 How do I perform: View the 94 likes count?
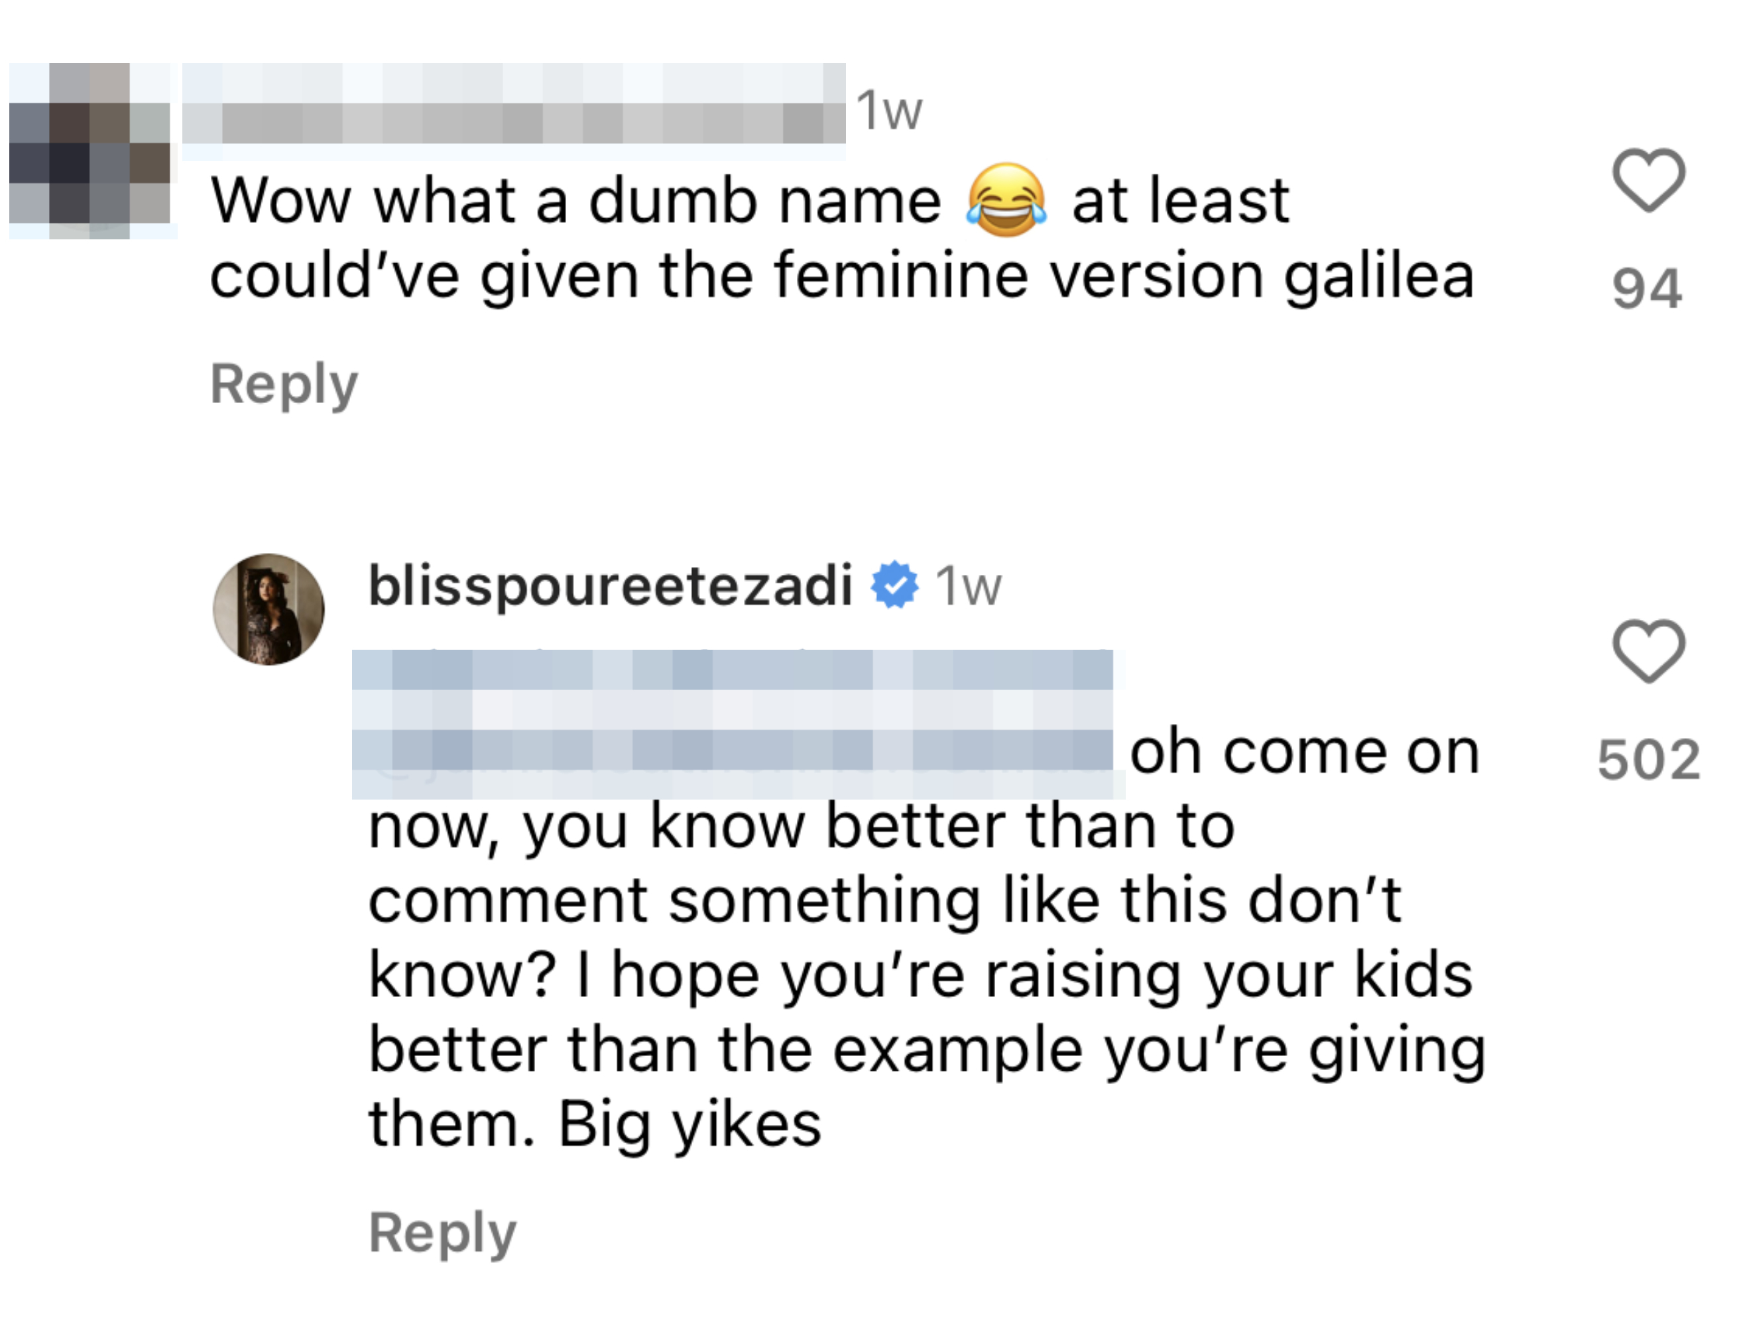tap(1647, 289)
